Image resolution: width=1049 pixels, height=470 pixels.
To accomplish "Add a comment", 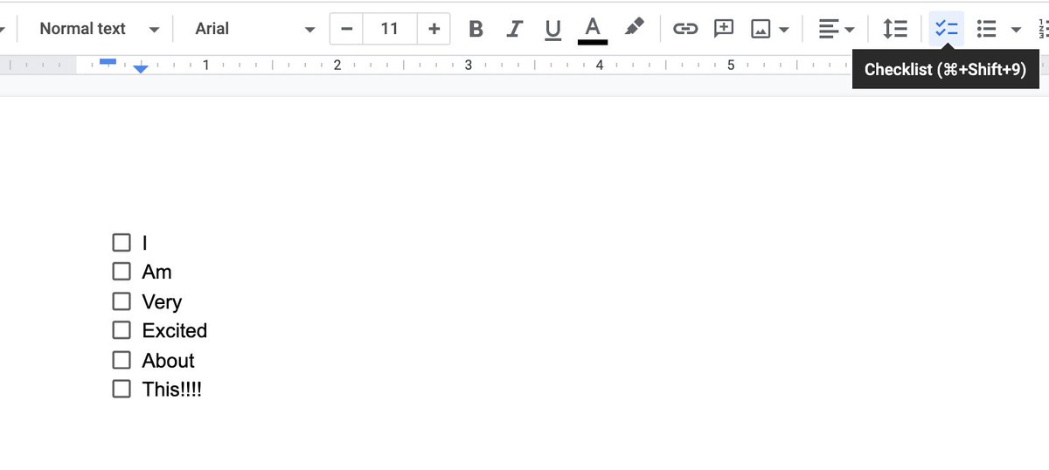I will coord(724,29).
